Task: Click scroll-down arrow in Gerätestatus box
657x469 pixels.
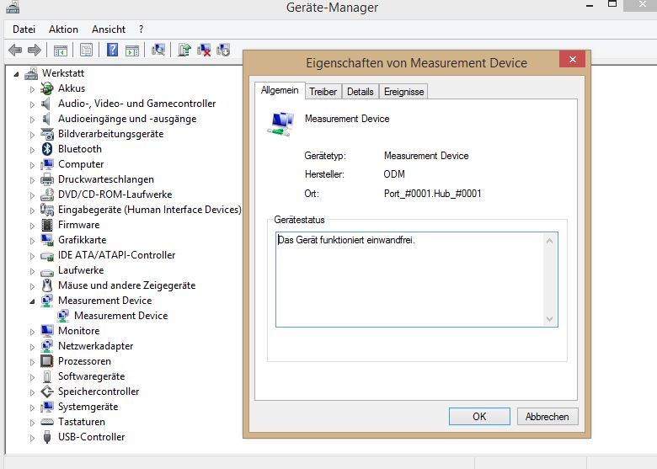Action: [x=549, y=319]
